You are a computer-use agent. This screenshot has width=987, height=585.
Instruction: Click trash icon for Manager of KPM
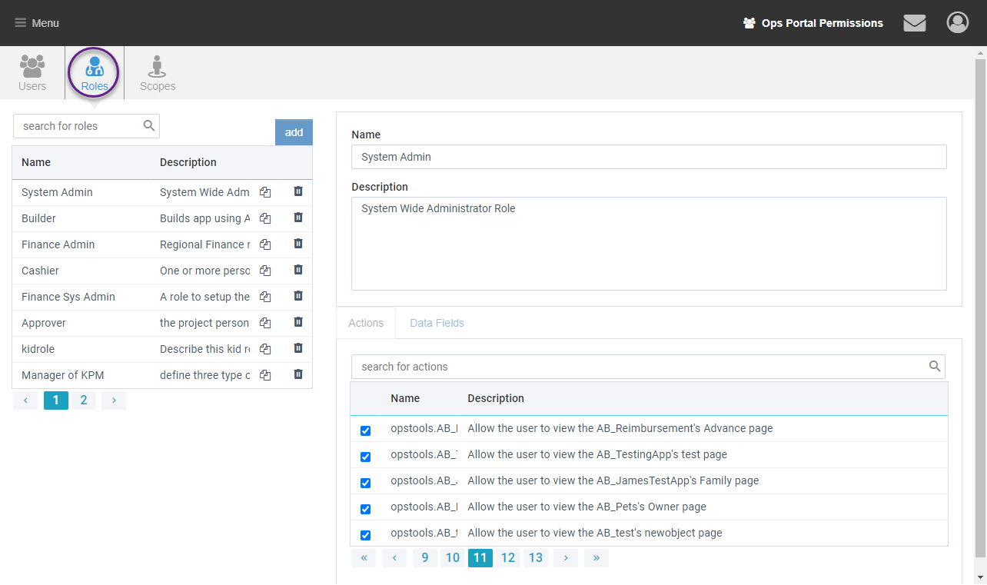(x=298, y=374)
